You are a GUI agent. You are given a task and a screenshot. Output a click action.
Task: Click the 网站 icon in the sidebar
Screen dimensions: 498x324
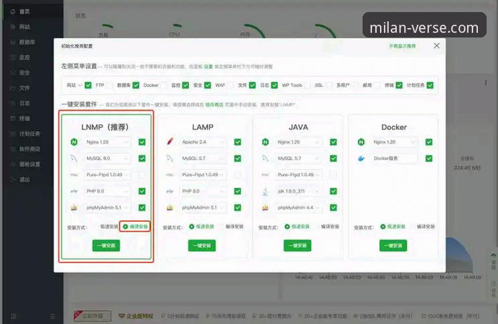pos(13,27)
